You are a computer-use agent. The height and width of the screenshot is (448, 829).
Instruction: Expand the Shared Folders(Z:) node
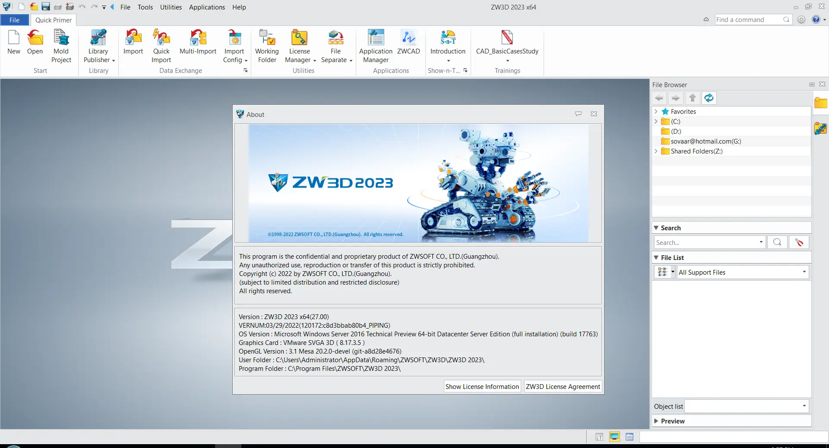pyautogui.click(x=656, y=151)
